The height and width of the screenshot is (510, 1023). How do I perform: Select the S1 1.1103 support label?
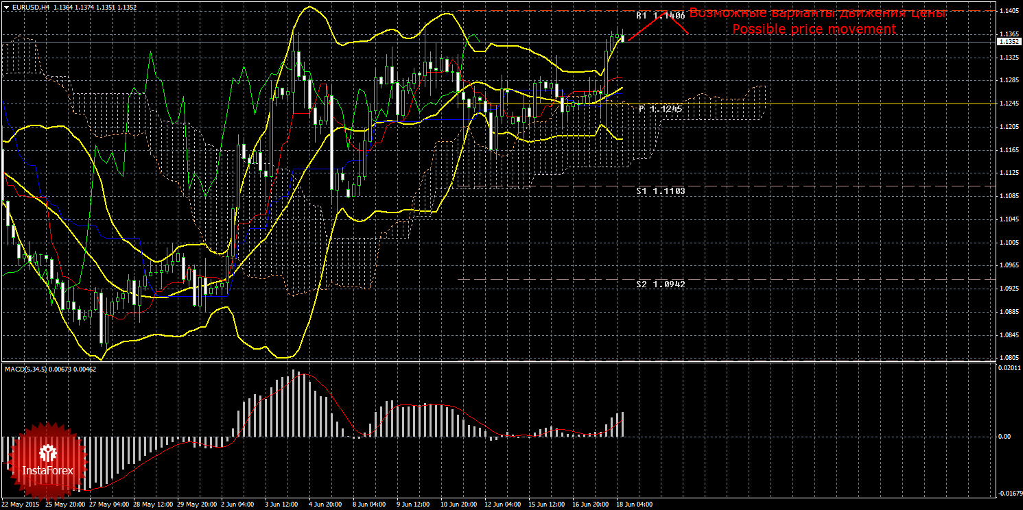pyautogui.click(x=660, y=191)
